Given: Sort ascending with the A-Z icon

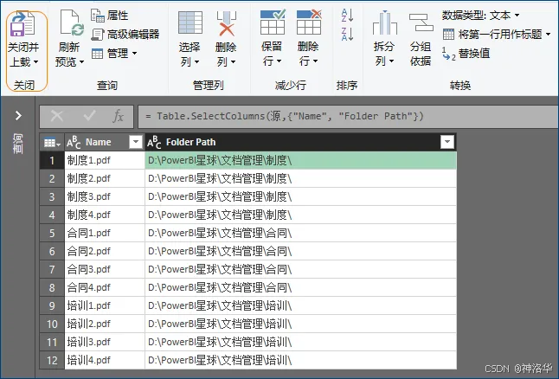Looking at the screenshot, I should 347,16.
